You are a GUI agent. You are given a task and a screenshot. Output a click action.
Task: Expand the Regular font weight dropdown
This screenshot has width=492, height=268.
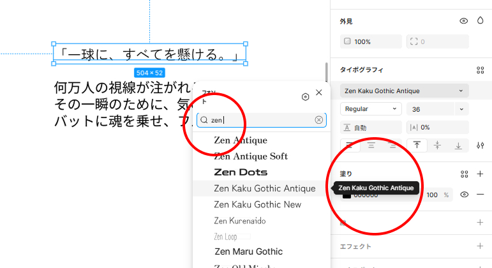(371, 109)
